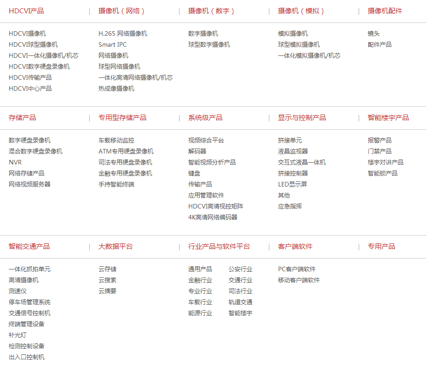
Task: Open the 存储产品 category heading
Action: tap(22, 118)
